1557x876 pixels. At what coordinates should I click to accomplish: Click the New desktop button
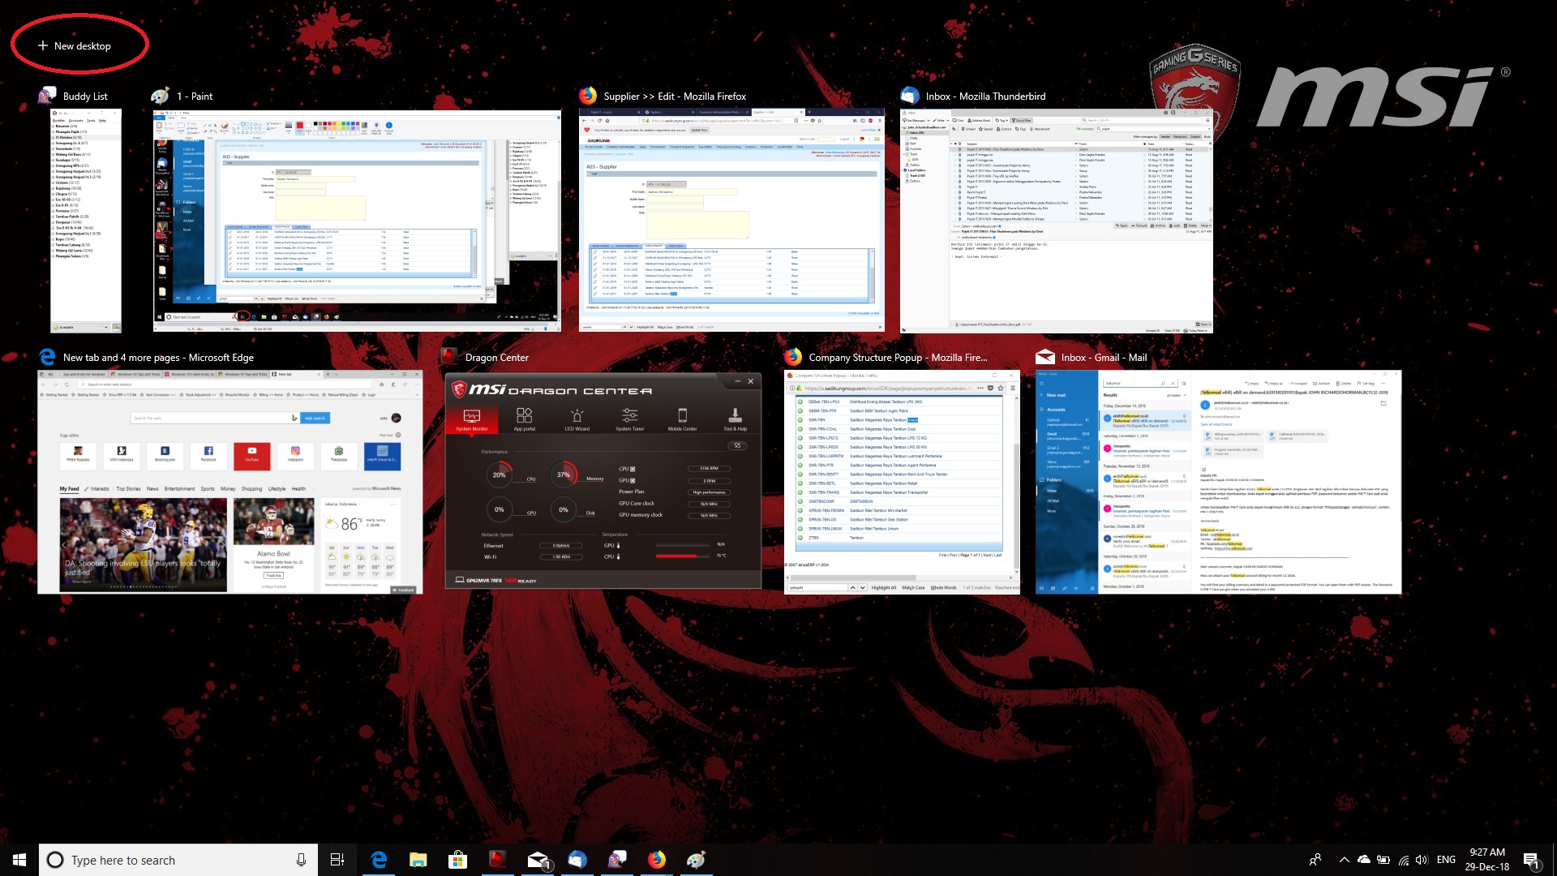tap(75, 46)
